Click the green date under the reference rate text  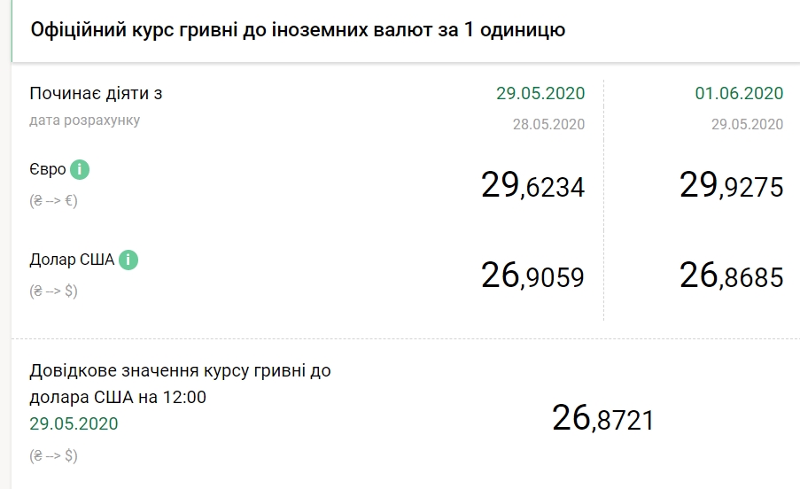pos(74,423)
